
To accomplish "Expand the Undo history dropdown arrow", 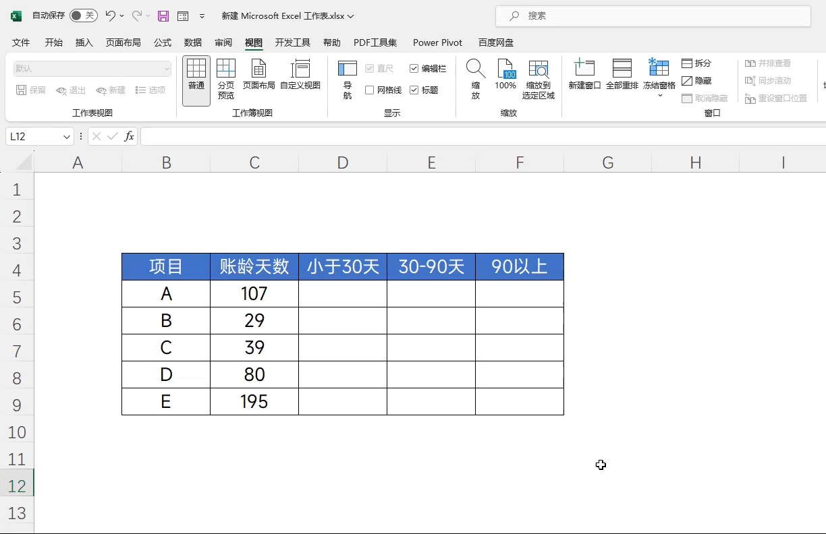I will (122, 16).
